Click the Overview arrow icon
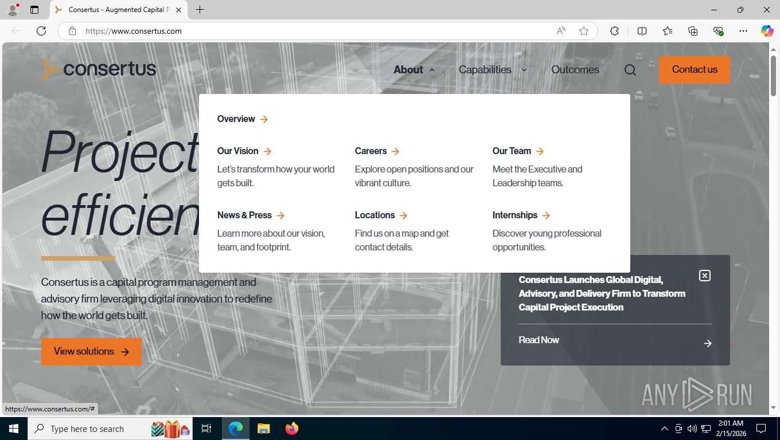The image size is (780, 440). tap(264, 119)
